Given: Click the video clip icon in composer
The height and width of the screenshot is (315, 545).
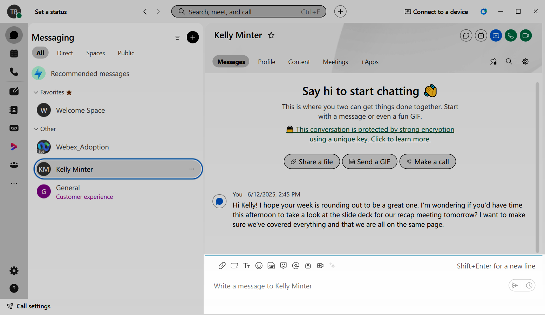Looking at the screenshot, I should [x=320, y=266].
